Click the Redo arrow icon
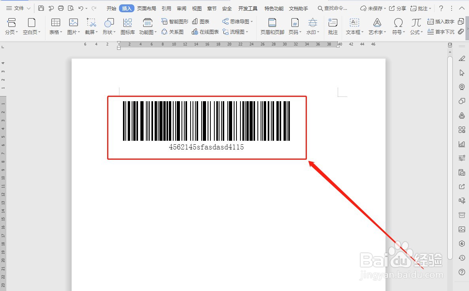Viewport: 469px width, 291px height. 94,8
